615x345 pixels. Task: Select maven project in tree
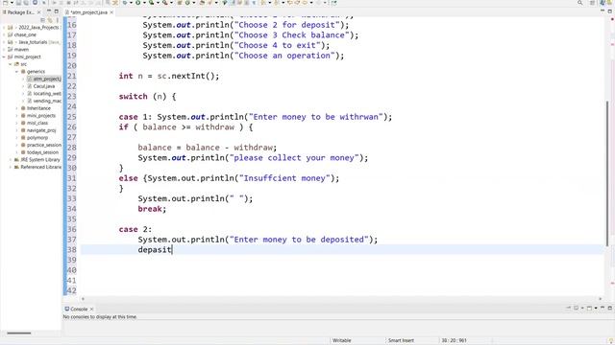[21, 49]
